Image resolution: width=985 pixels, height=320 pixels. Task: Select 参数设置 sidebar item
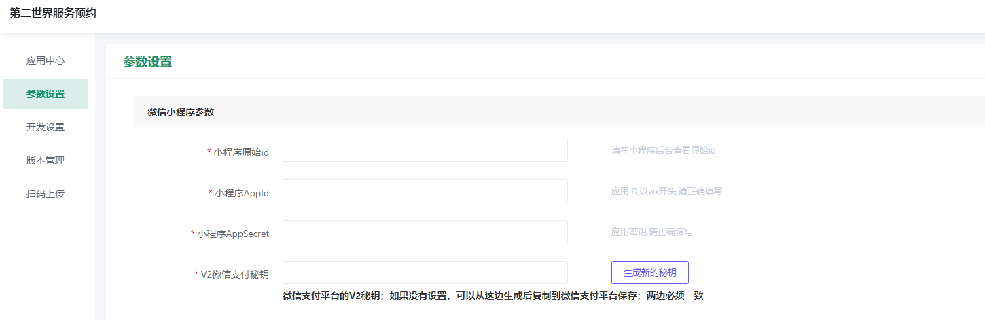tap(46, 94)
